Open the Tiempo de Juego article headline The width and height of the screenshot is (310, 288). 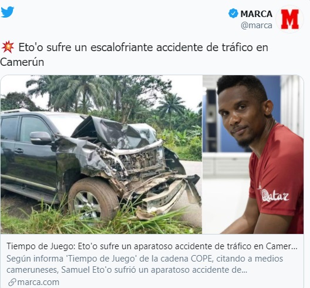[x=152, y=246]
